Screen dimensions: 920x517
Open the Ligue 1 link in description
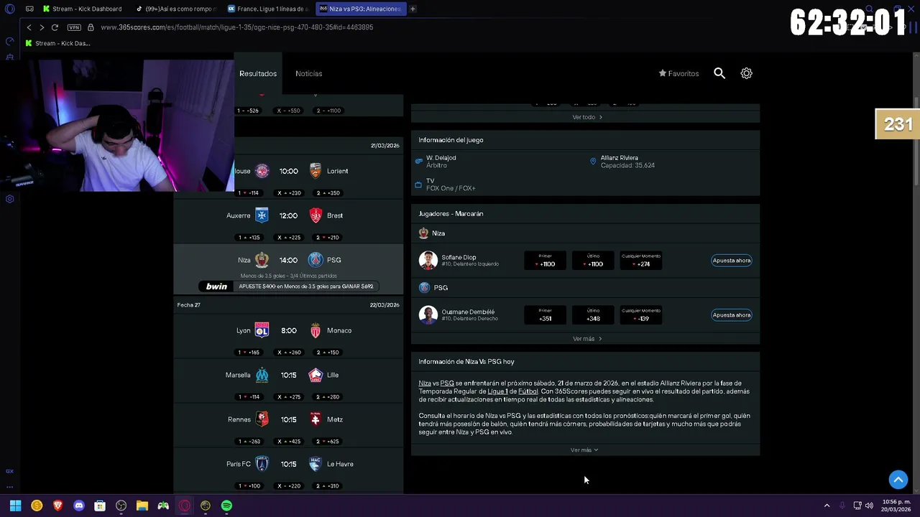pyautogui.click(x=497, y=391)
